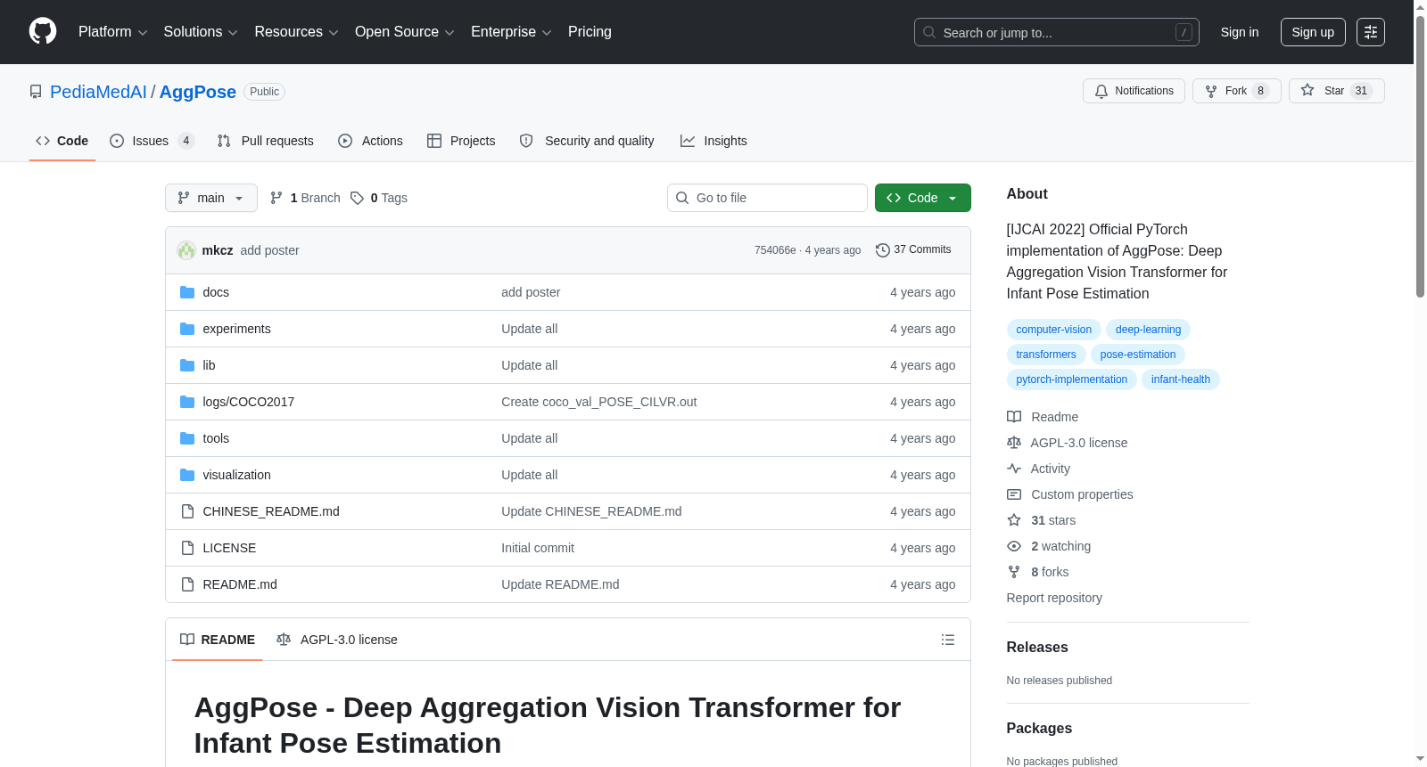Screen dimensions: 1427x767
Task: Click the Sign up button
Action: pos(1312,32)
